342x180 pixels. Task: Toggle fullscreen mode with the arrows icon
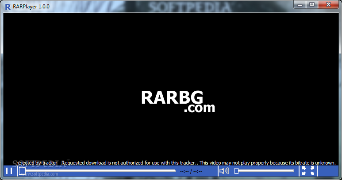[308, 171]
